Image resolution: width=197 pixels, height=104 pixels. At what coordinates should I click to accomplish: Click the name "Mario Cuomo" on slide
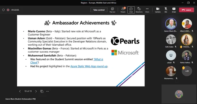37,31
